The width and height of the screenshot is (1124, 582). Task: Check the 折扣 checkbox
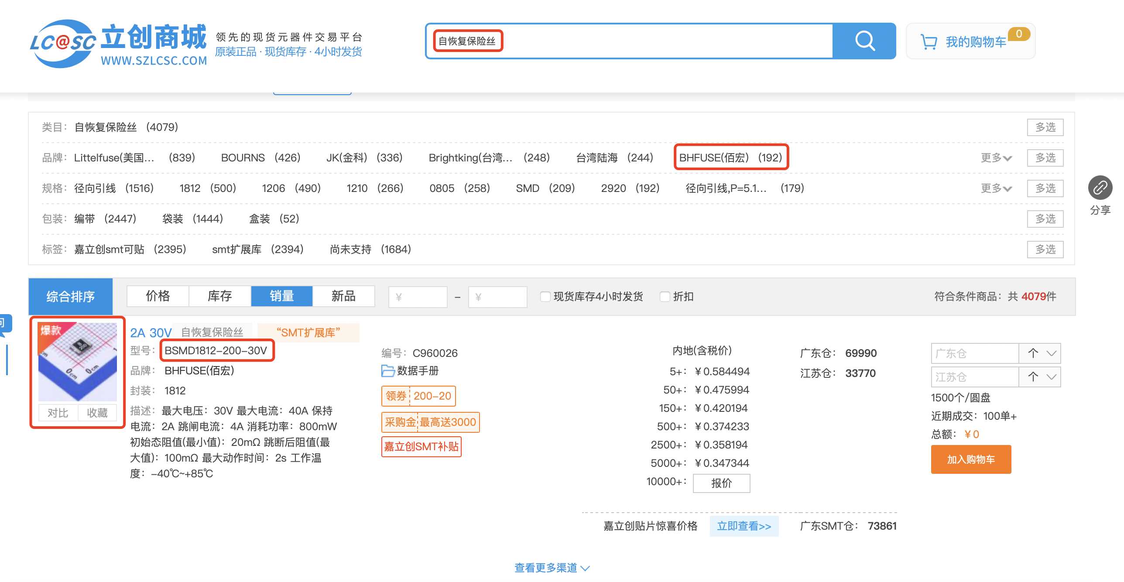(x=665, y=297)
